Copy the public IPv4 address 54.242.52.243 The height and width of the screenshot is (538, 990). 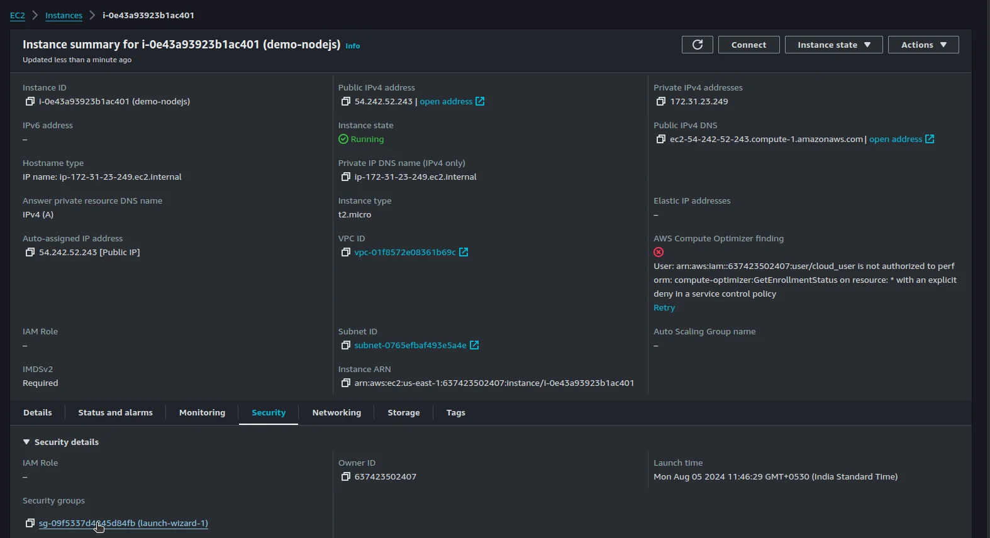(x=345, y=101)
